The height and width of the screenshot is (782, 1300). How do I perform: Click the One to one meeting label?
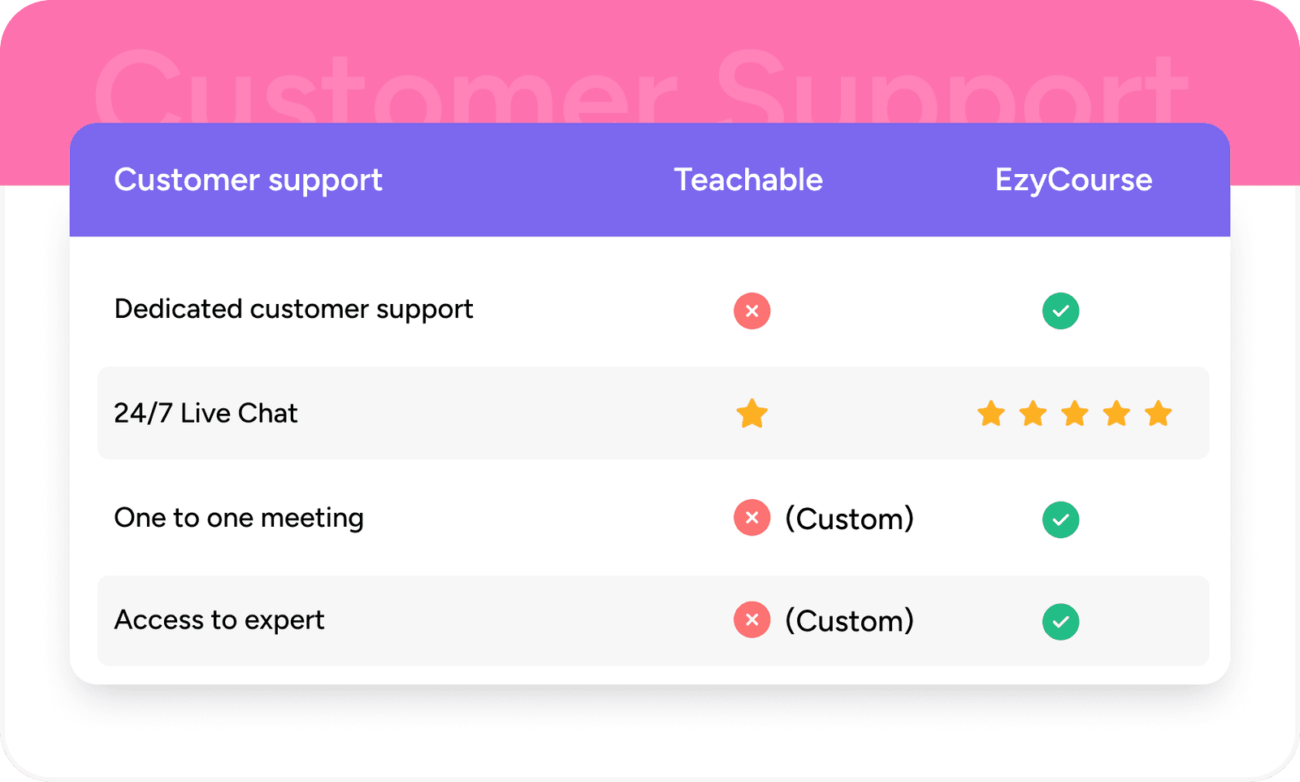click(x=239, y=518)
